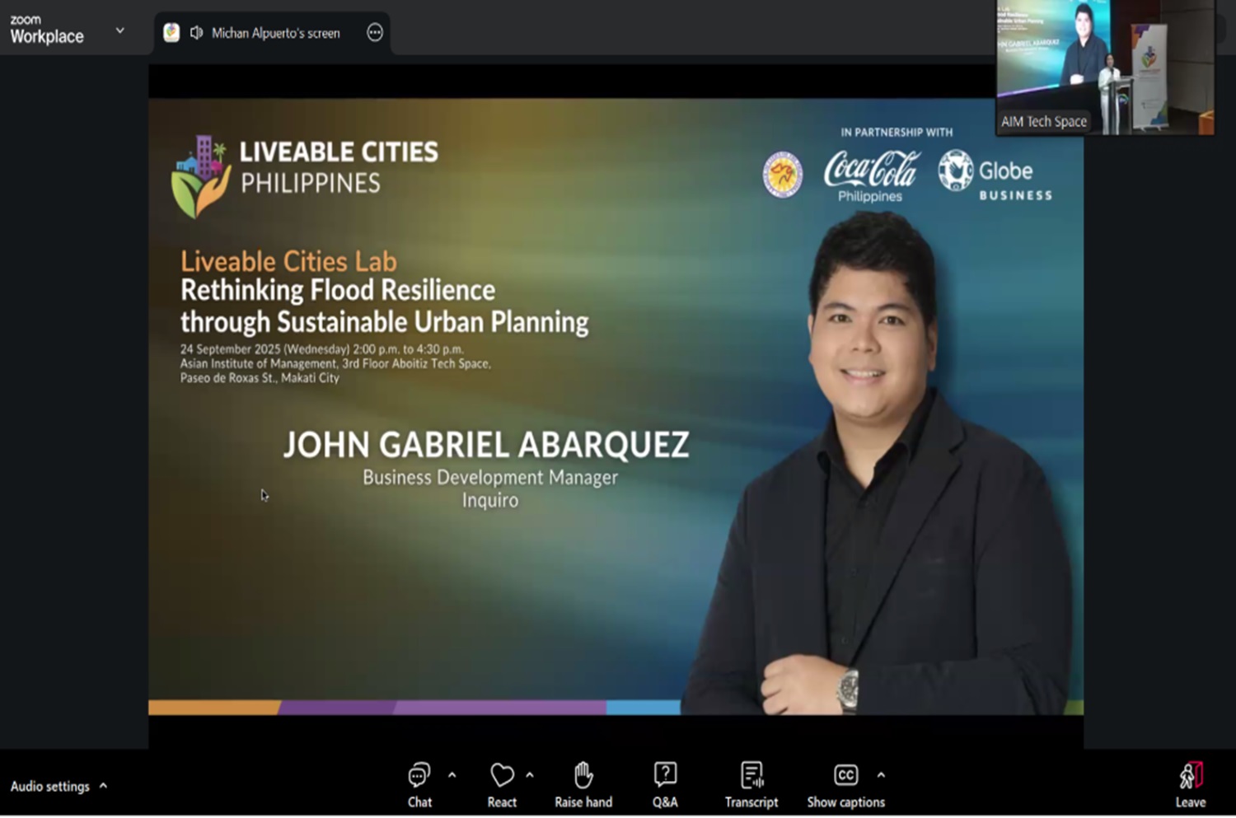Click the Audio settings label
The image size is (1236, 818).
(x=49, y=786)
